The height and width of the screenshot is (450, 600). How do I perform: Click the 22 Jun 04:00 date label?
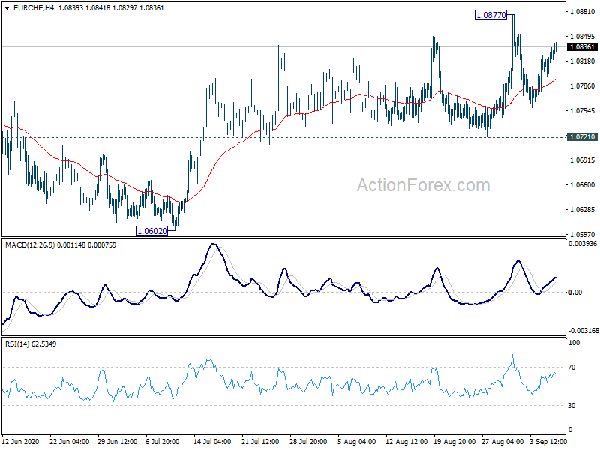[69, 441]
